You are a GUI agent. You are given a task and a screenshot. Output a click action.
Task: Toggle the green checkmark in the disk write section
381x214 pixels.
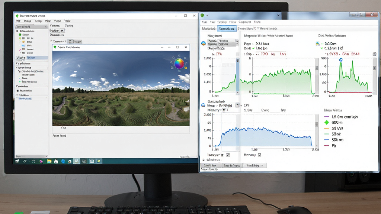click(x=322, y=48)
